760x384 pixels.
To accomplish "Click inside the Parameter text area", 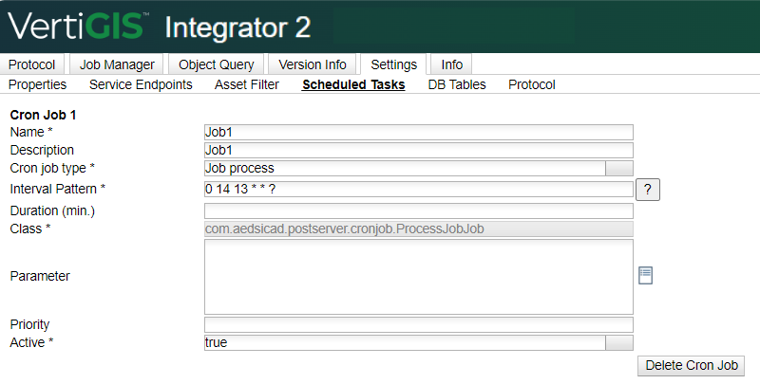I will click(x=419, y=277).
